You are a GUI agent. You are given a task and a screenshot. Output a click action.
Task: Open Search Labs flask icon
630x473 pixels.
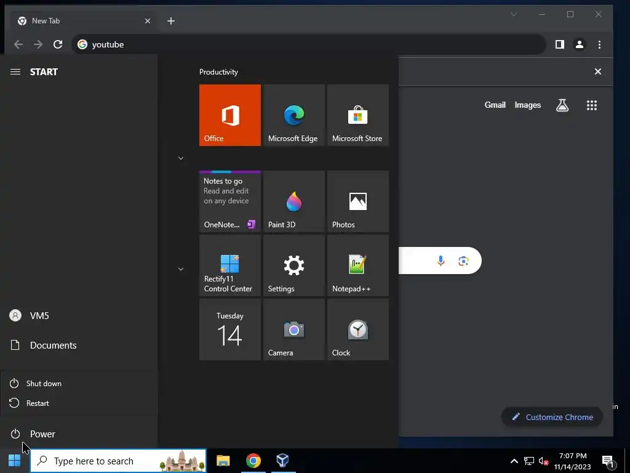point(562,105)
